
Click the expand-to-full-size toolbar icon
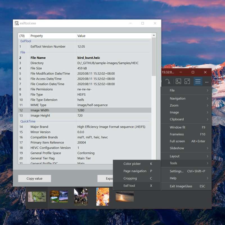tap(187, 82)
